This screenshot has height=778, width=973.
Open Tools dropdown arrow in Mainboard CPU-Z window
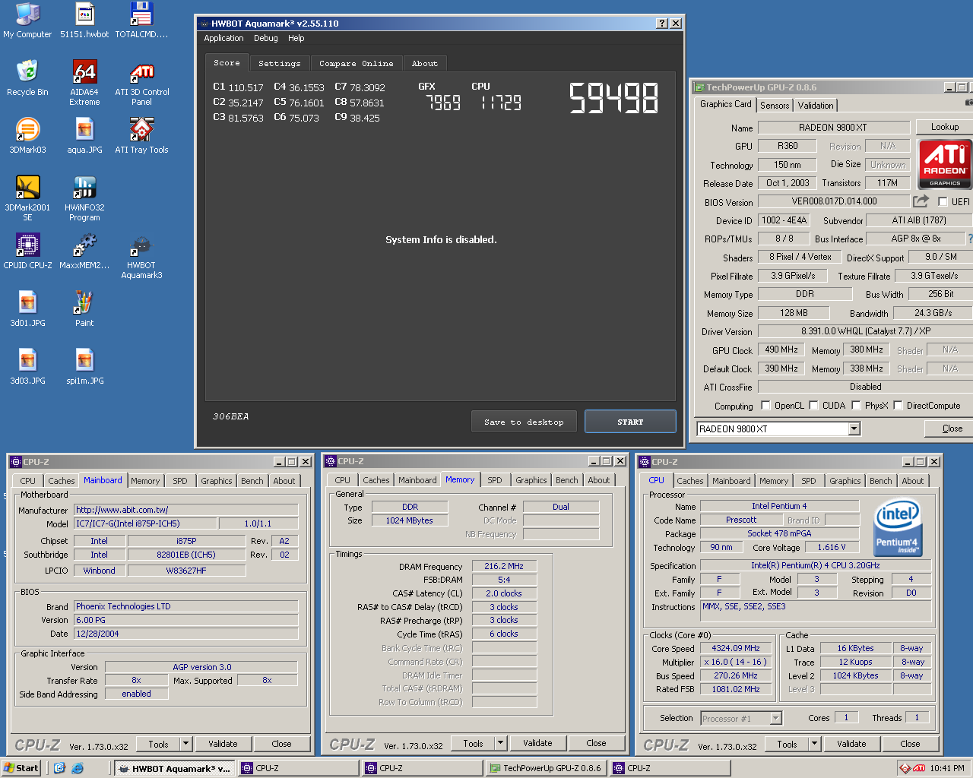[x=185, y=744]
